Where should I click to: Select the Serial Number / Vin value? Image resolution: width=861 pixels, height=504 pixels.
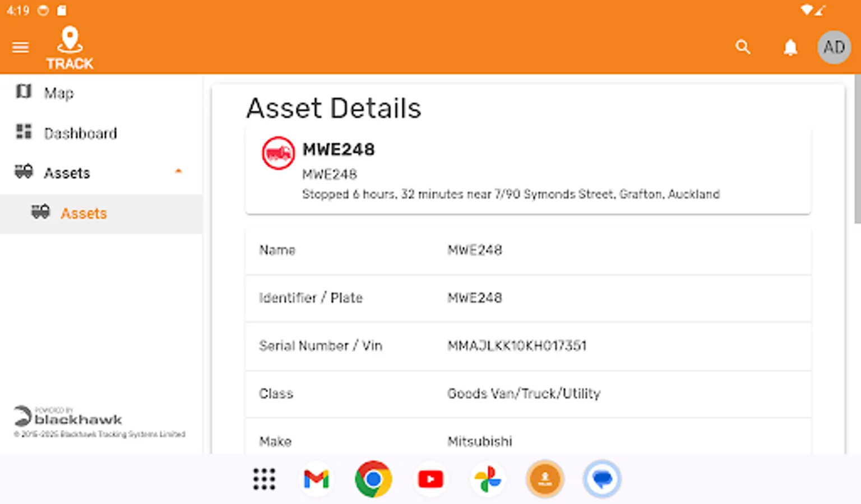pyautogui.click(x=517, y=346)
